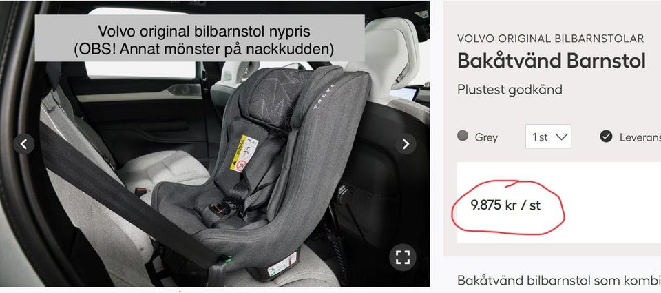
Task: Go to the previous product image arrow
Action: point(24,144)
